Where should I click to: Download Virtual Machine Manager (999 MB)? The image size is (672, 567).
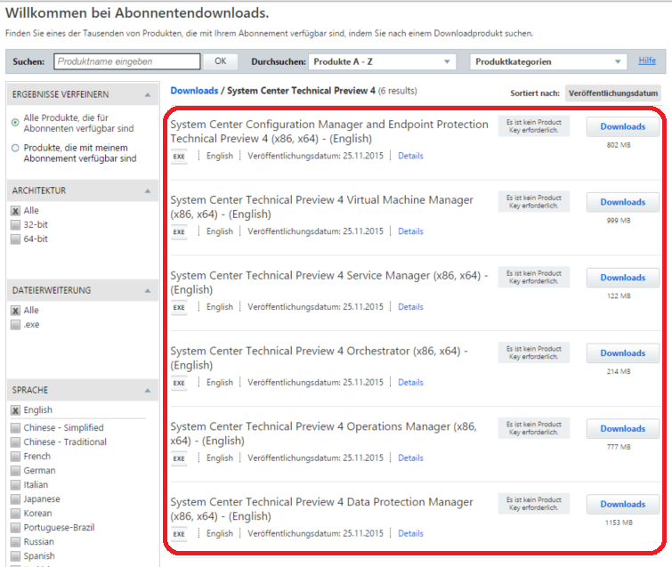click(x=623, y=202)
